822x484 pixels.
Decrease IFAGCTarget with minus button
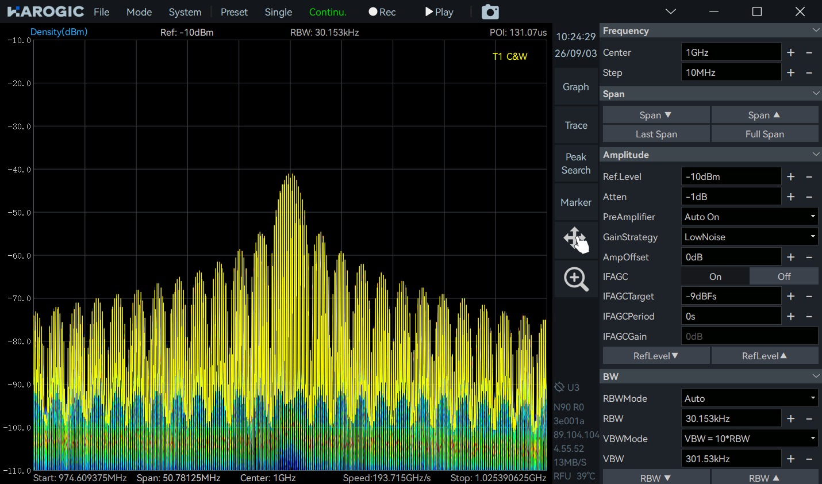(809, 296)
